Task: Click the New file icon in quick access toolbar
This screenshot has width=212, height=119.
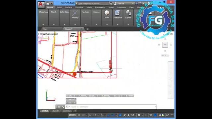Action: click(48, 4)
